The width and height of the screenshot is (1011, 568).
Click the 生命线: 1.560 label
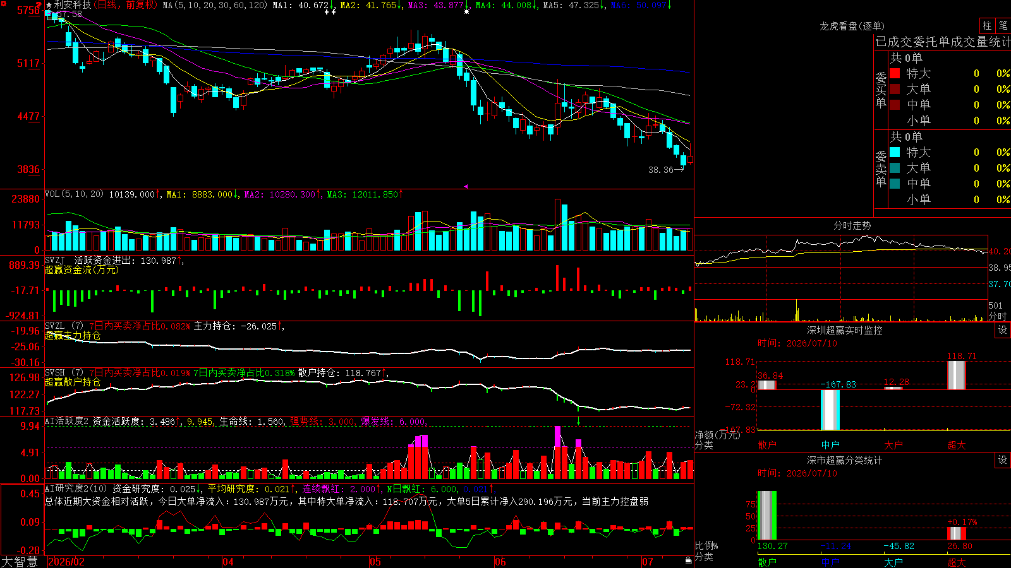coord(251,421)
